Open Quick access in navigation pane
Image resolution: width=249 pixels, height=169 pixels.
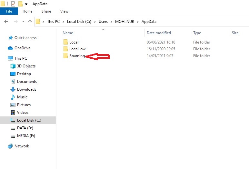[25, 38]
